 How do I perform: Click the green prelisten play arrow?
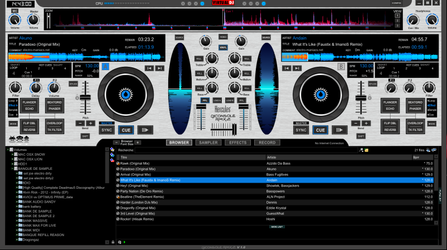pyautogui.click(x=125, y=242)
